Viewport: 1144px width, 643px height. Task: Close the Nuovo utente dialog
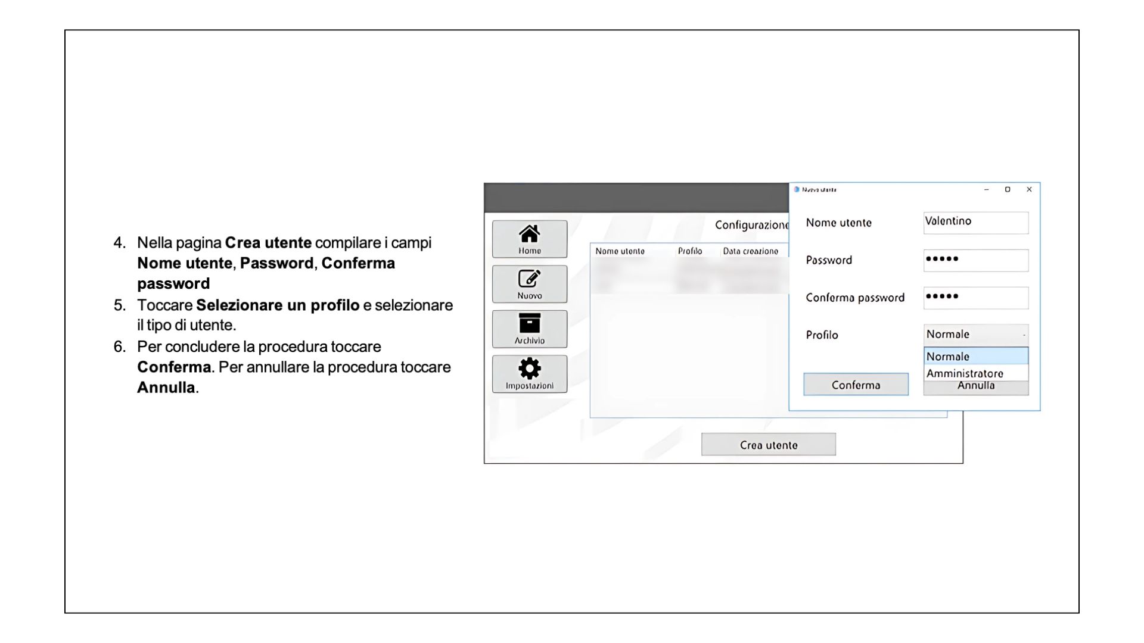click(x=1029, y=189)
